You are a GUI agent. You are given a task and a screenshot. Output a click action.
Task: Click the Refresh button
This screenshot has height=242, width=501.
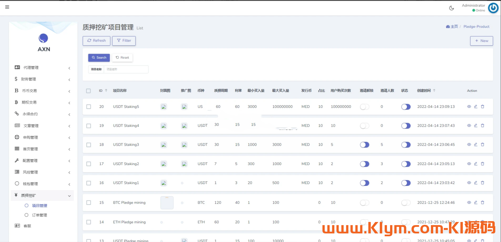96,41
